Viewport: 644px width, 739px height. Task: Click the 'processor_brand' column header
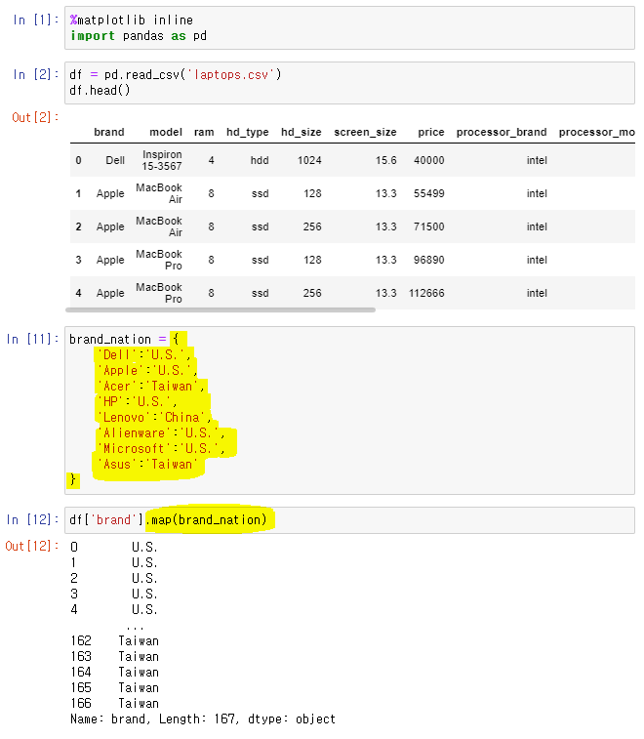tap(502, 132)
